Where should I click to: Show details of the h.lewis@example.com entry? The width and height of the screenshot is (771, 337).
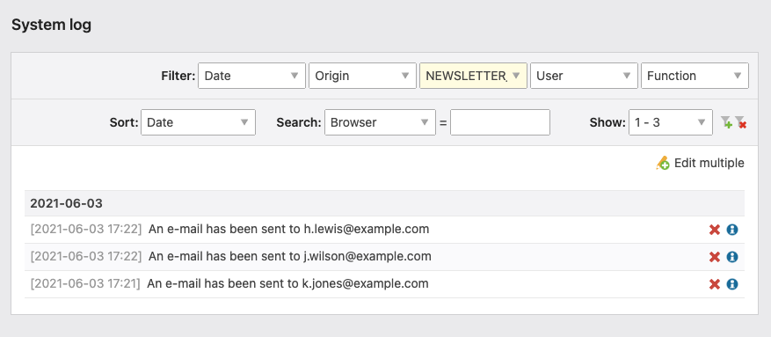click(732, 230)
